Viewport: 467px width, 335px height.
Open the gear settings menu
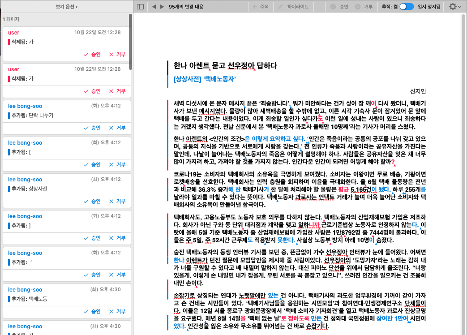(x=454, y=7)
